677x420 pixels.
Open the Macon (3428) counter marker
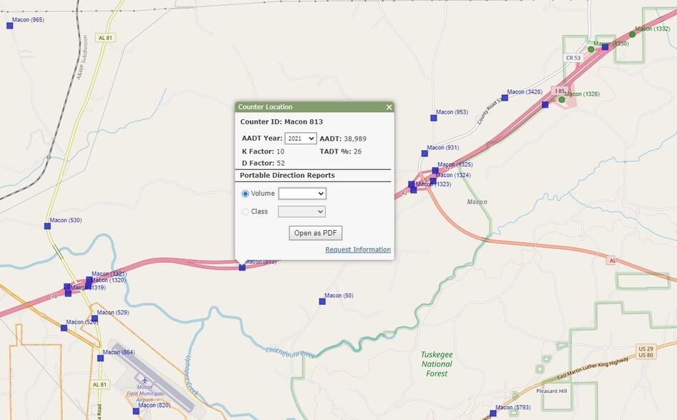pos(504,98)
